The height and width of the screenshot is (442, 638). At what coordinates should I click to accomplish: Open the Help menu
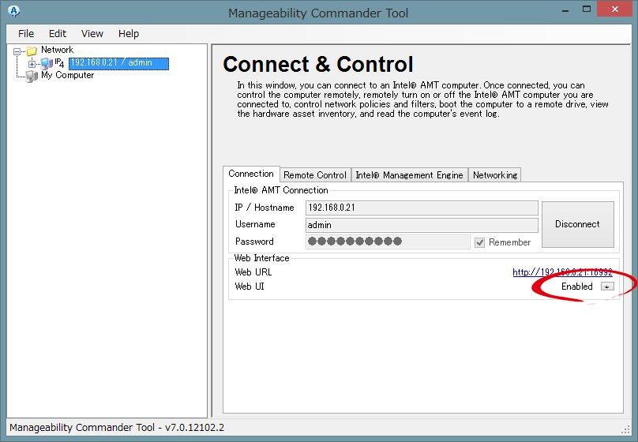129,34
